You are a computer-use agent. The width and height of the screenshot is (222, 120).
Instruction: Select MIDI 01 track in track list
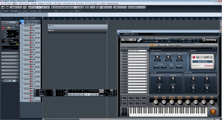click(x=32, y=26)
